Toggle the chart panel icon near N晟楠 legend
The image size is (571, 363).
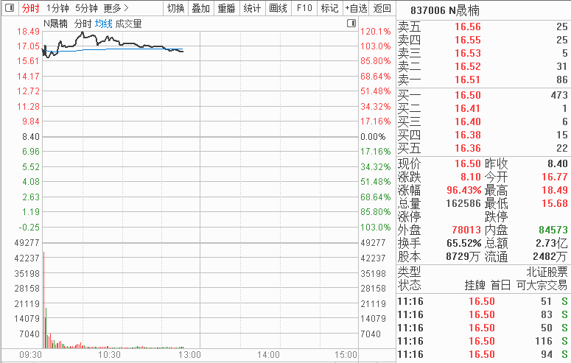tap(351, 24)
